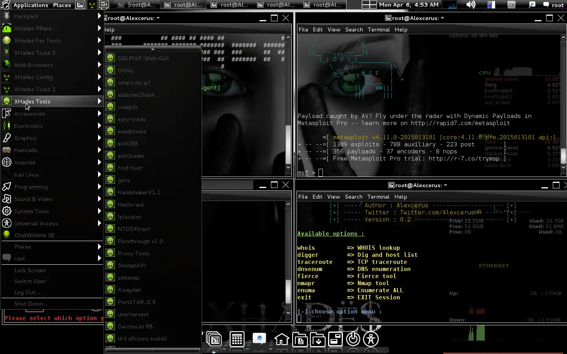Screen dimensions: 567x354
Task: Click the system monitor graph in the top panel
Action: 450,5
